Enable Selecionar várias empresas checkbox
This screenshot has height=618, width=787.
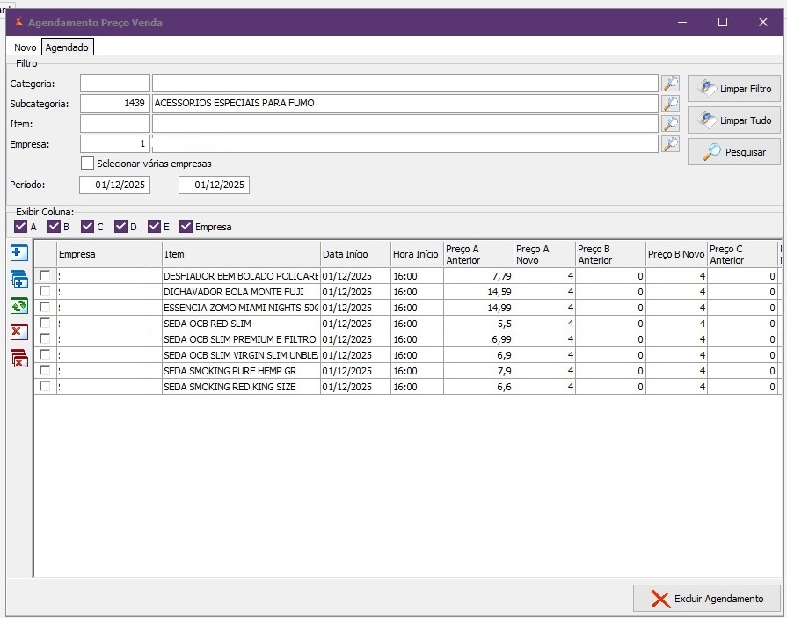(87, 164)
